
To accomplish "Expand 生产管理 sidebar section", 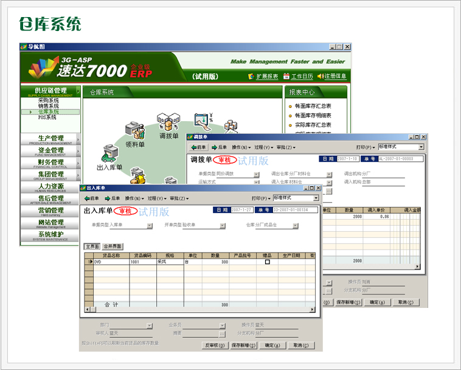I will point(50,139).
